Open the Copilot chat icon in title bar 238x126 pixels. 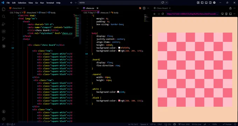pyautogui.click(x=163, y=2)
